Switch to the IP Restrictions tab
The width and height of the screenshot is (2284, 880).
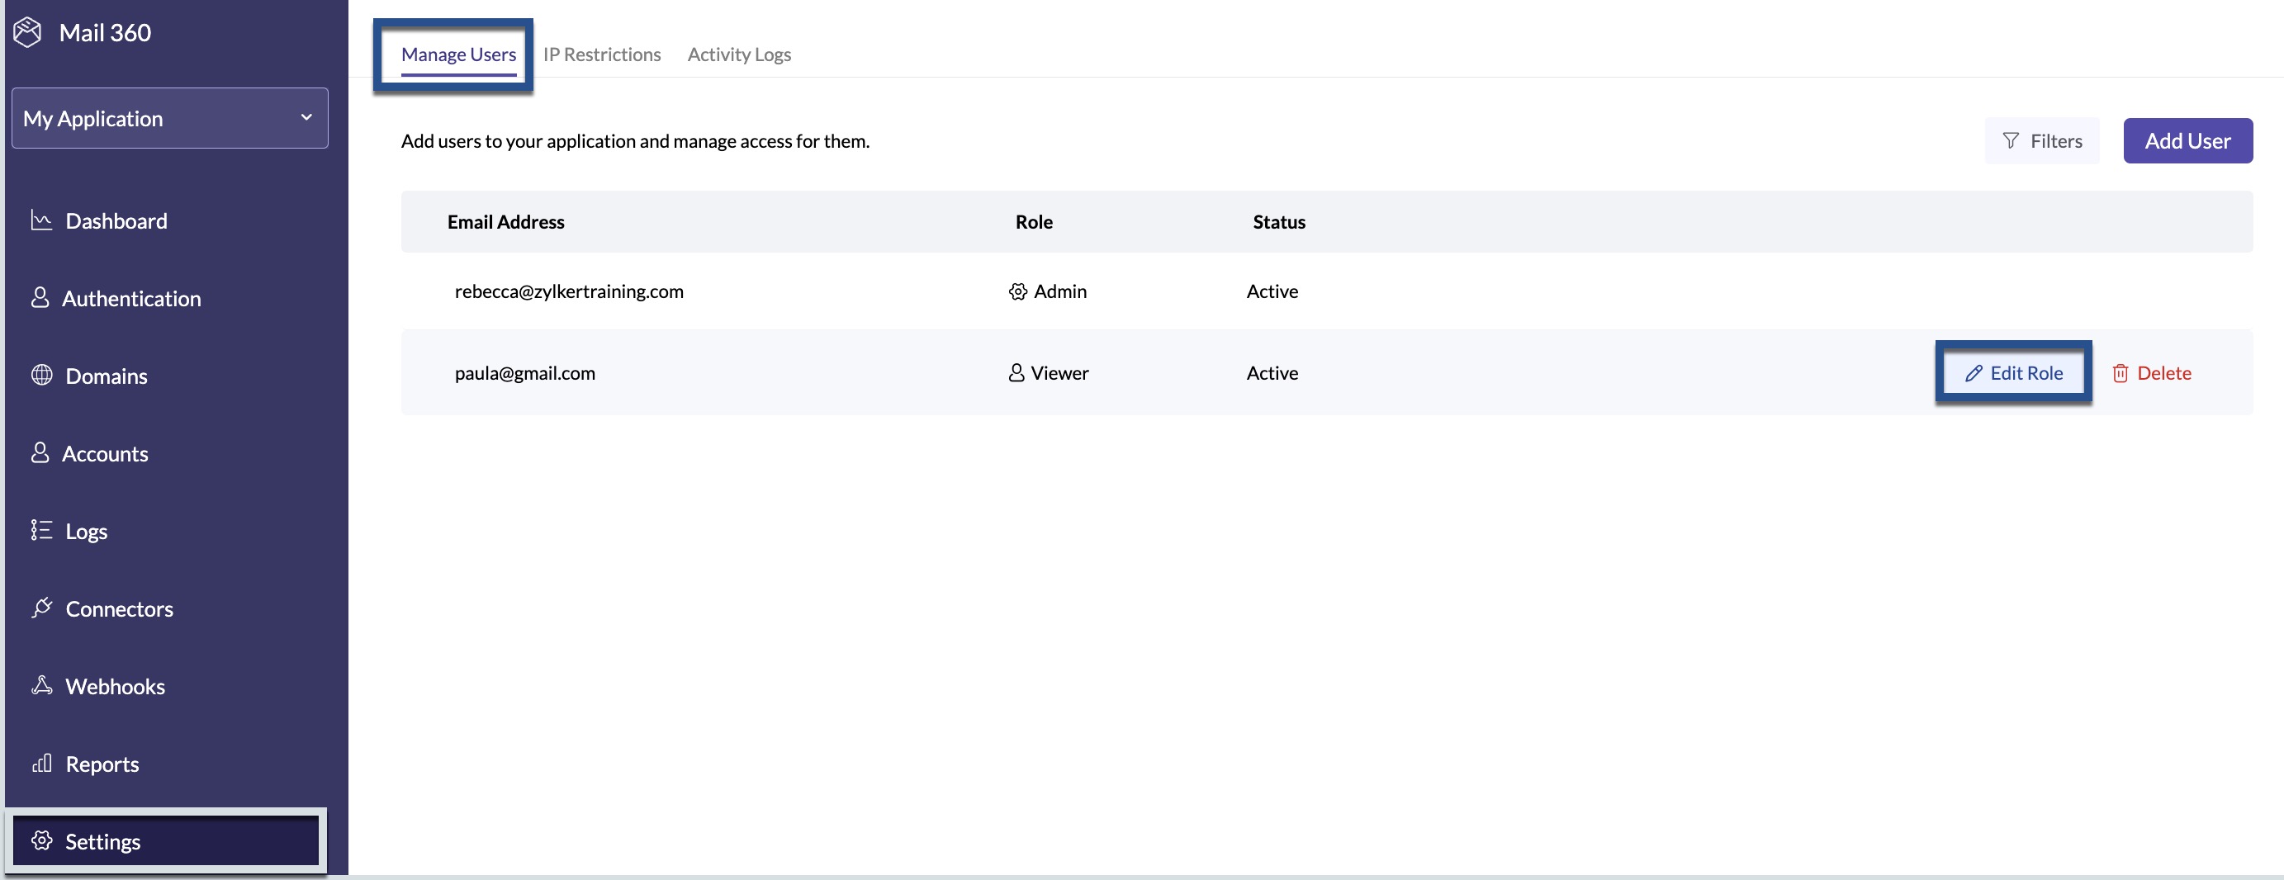point(602,54)
